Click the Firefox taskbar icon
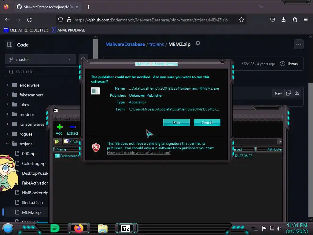 tap(79, 228)
